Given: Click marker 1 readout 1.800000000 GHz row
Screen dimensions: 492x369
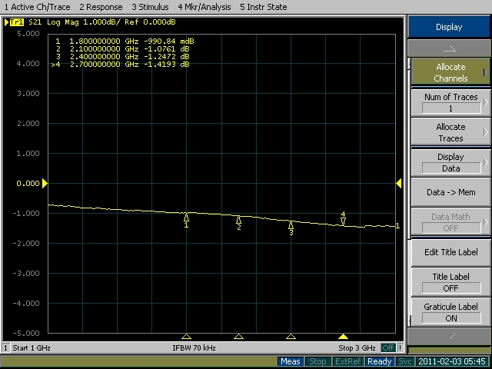Looking at the screenshot, I should pyautogui.click(x=125, y=41).
